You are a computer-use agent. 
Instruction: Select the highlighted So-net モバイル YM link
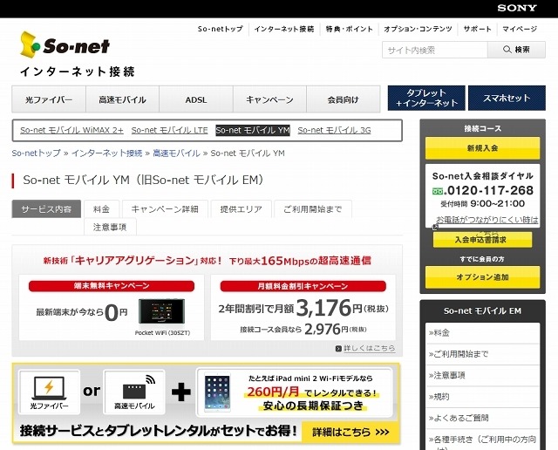(x=253, y=130)
